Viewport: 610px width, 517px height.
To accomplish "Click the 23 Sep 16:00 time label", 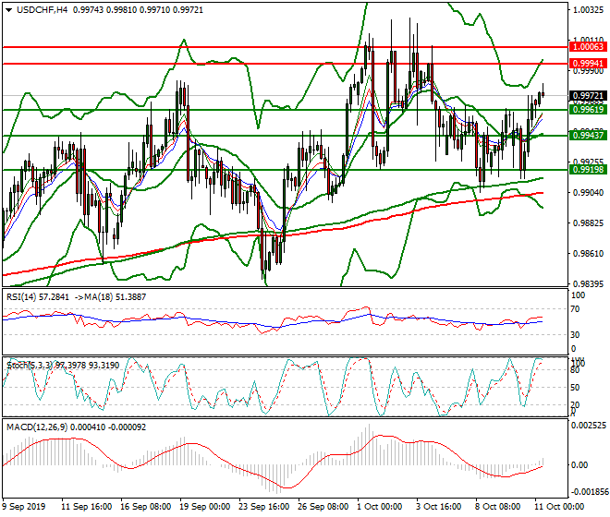I will click(263, 507).
